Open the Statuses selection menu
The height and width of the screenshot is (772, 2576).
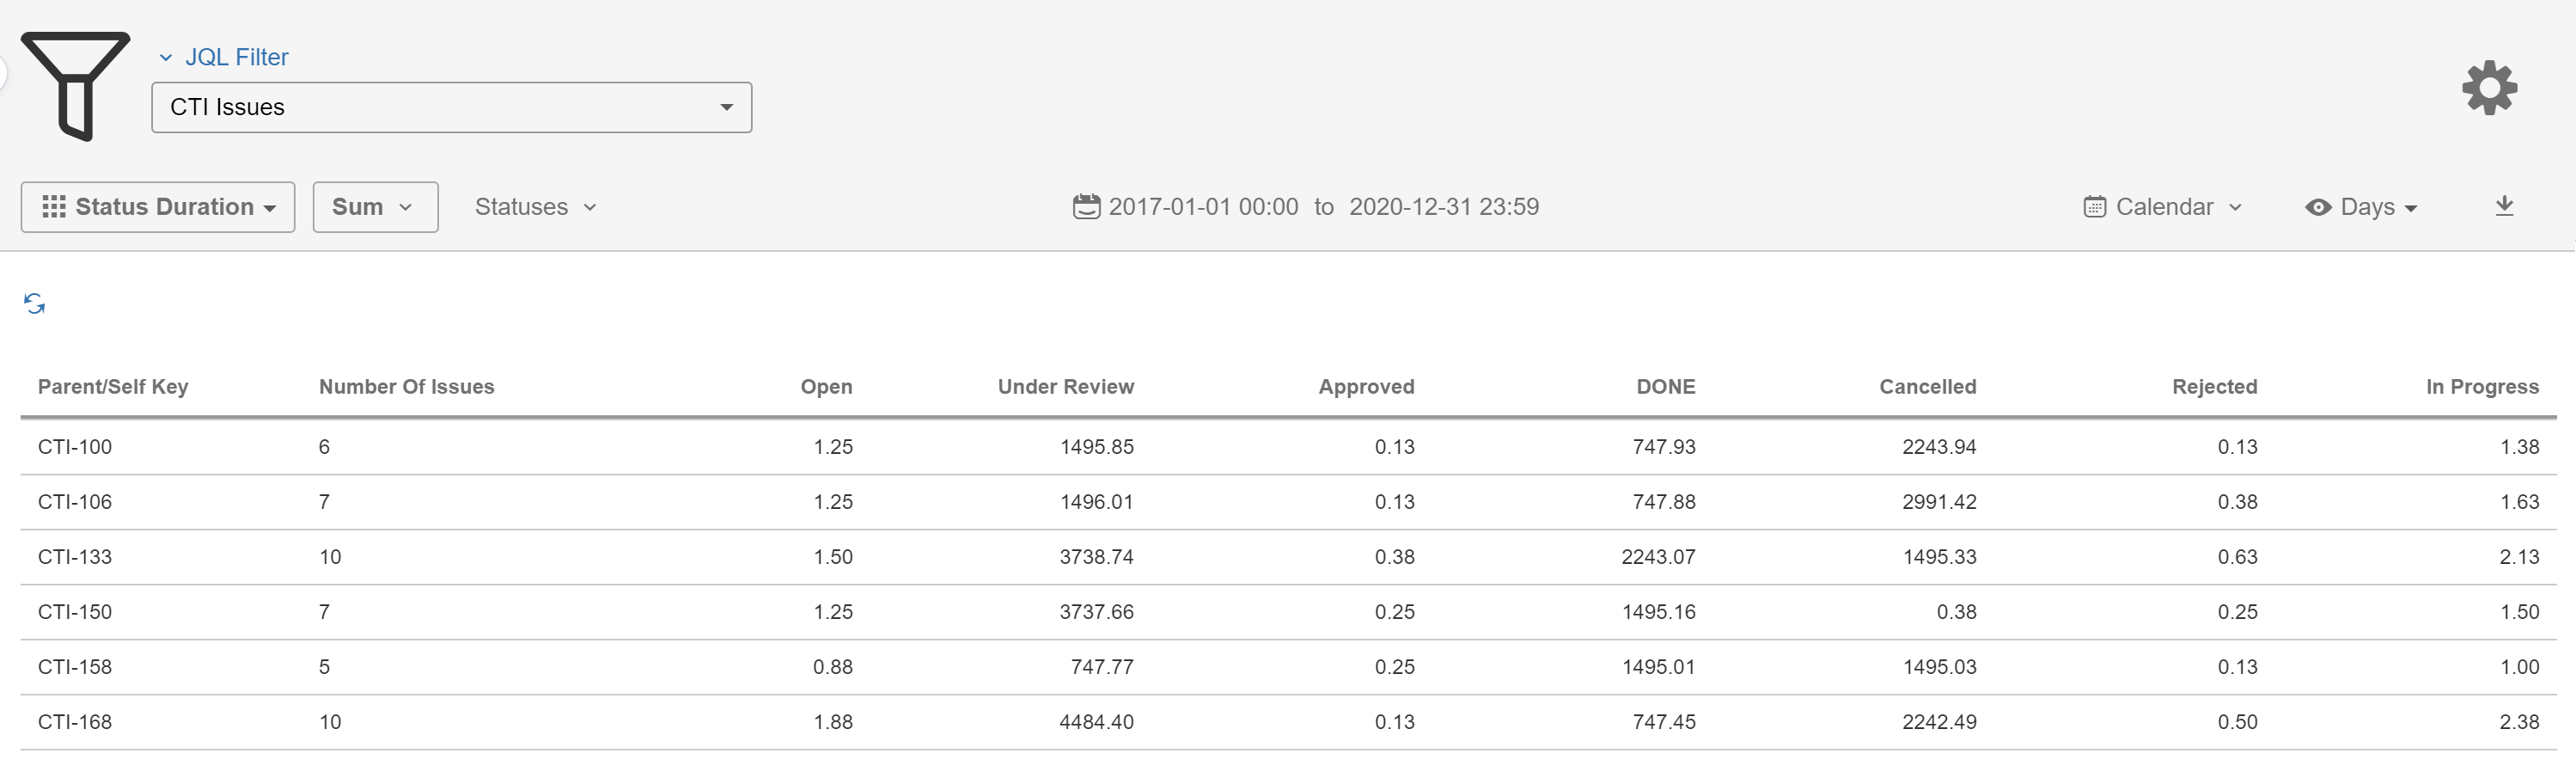click(x=535, y=207)
